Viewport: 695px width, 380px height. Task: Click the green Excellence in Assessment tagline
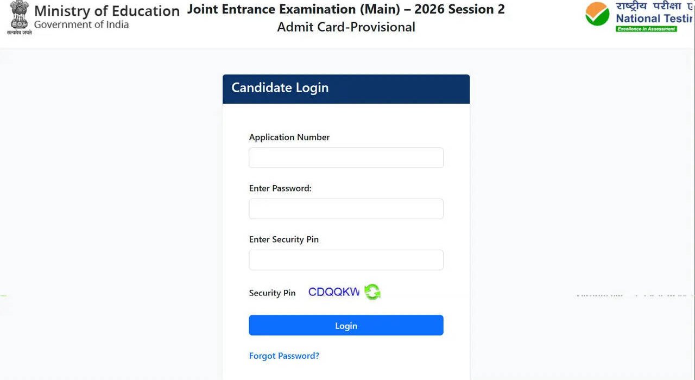coord(646,29)
